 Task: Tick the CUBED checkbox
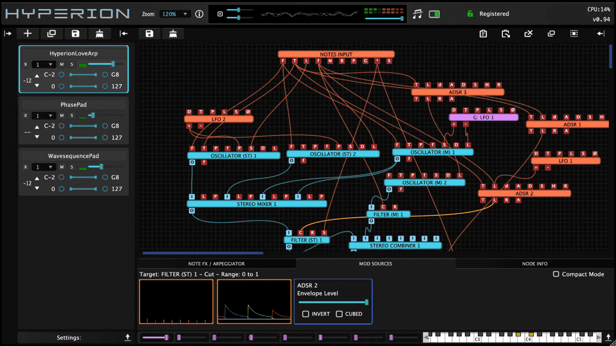click(x=339, y=314)
